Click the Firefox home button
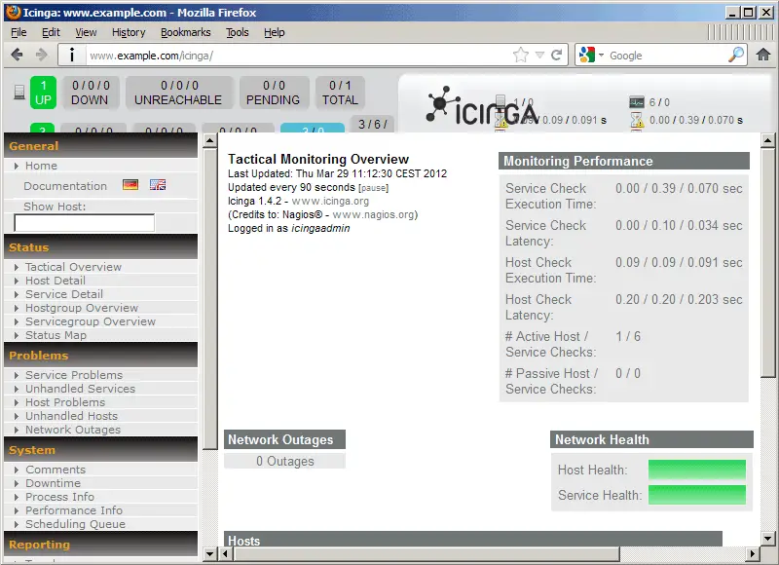779x565 pixels. [763, 56]
